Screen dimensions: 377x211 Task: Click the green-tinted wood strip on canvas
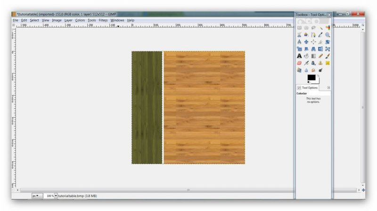click(147, 108)
